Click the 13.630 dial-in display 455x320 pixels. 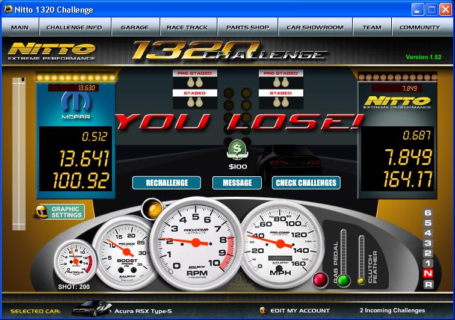pyautogui.click(x=73, y=88)
